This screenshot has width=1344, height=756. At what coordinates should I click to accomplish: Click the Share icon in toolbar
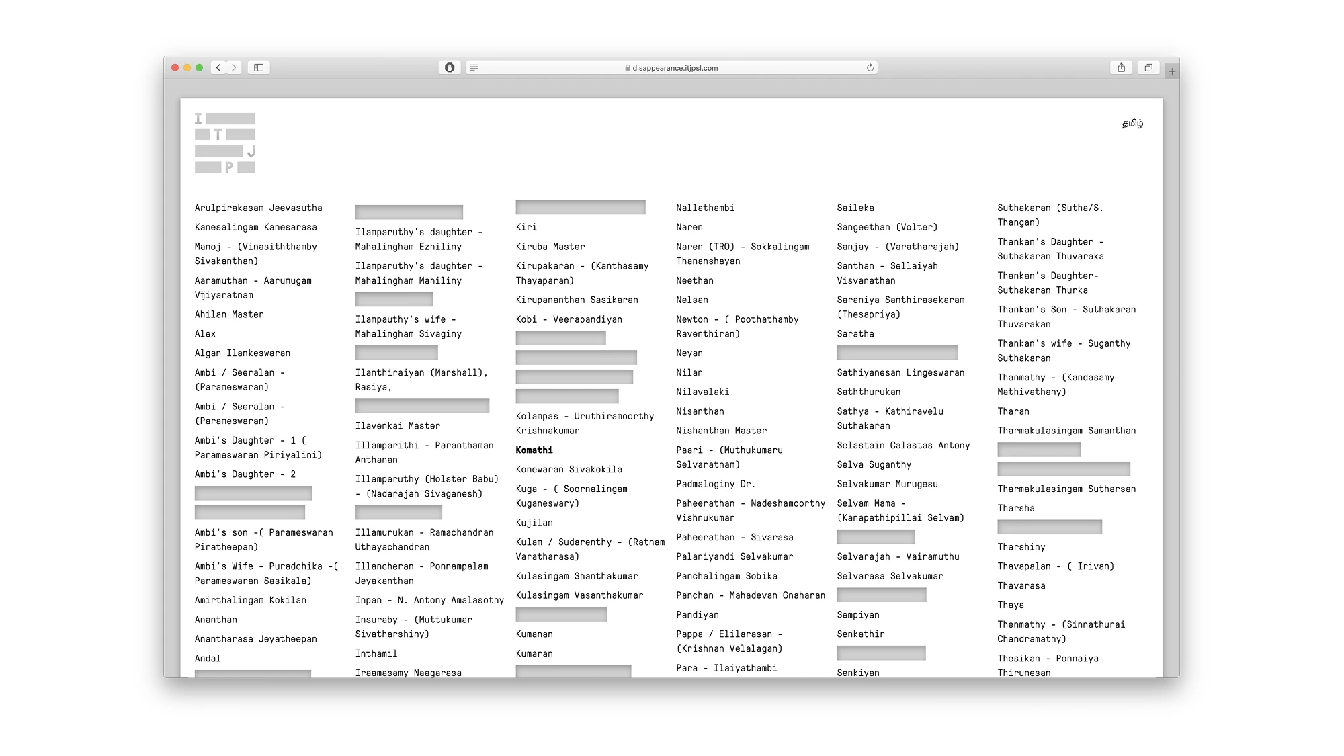[1121, 67]
